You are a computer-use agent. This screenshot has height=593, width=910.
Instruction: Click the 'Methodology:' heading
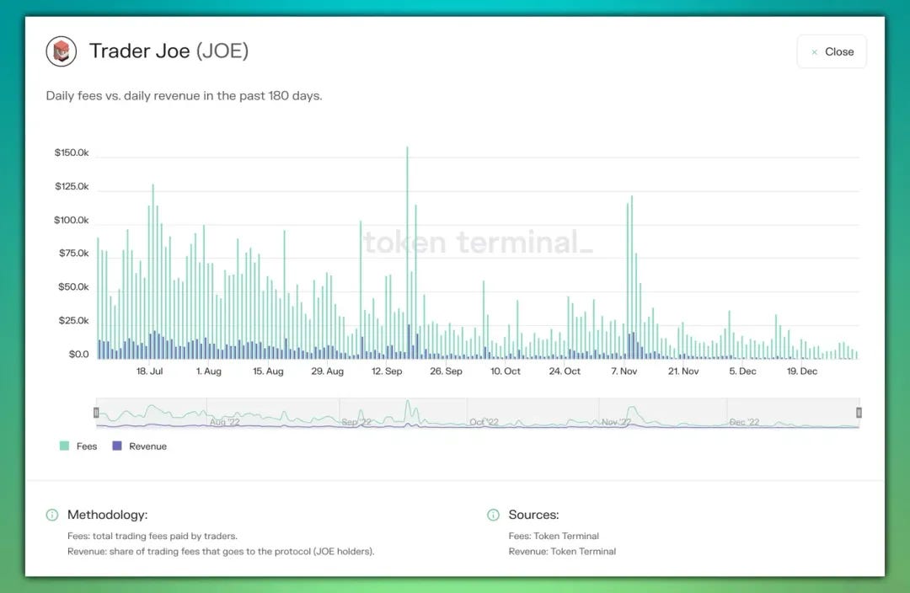point(107,515)
